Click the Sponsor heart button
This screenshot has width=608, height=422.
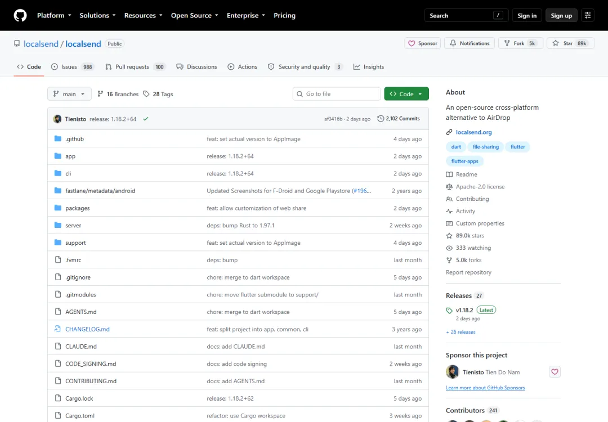tap(423, 43)
